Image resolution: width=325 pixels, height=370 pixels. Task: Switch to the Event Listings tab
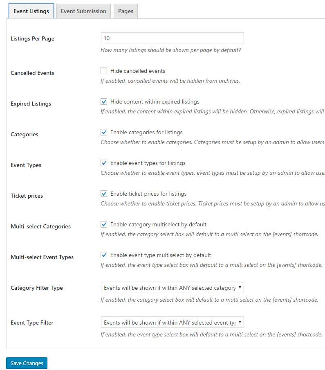[x=31, y=11]
